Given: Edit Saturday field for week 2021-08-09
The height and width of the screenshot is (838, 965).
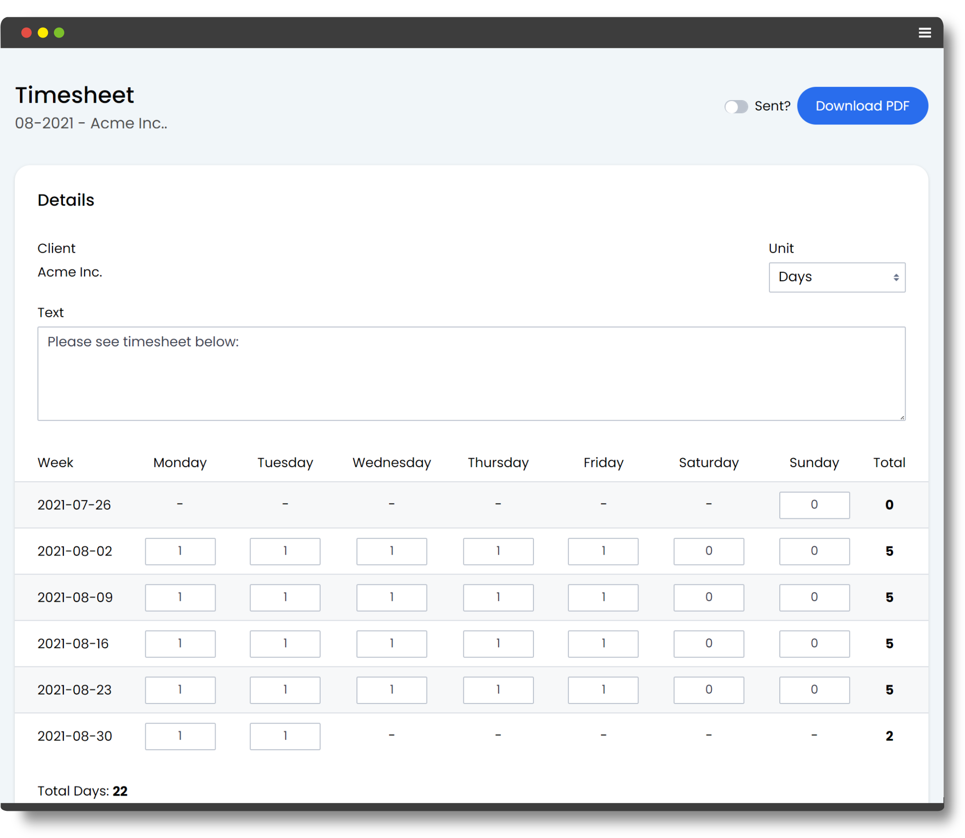Looking at the screenshot, I should tap(709, 598).
